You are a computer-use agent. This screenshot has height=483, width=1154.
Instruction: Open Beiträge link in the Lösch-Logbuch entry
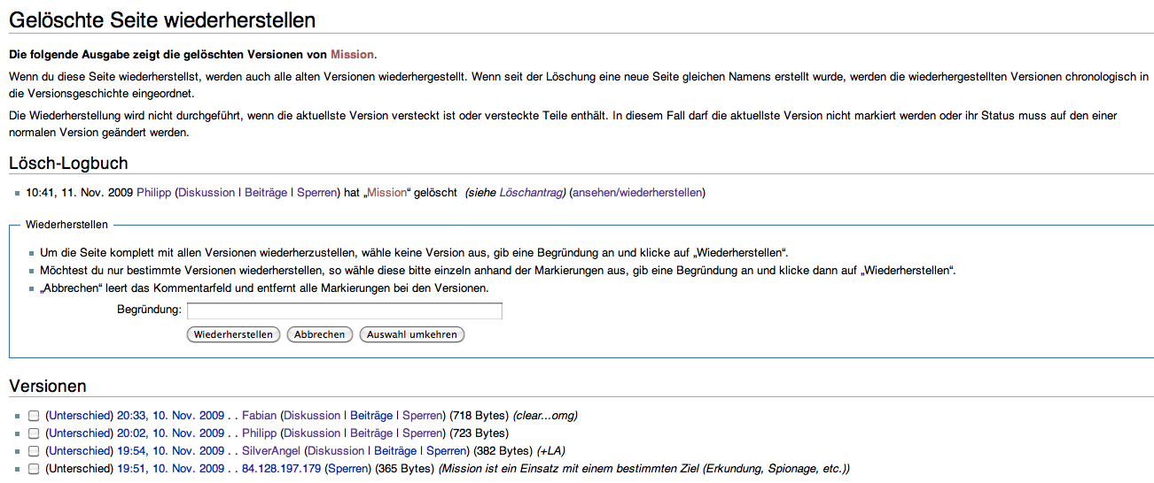[x=265, y=192]
